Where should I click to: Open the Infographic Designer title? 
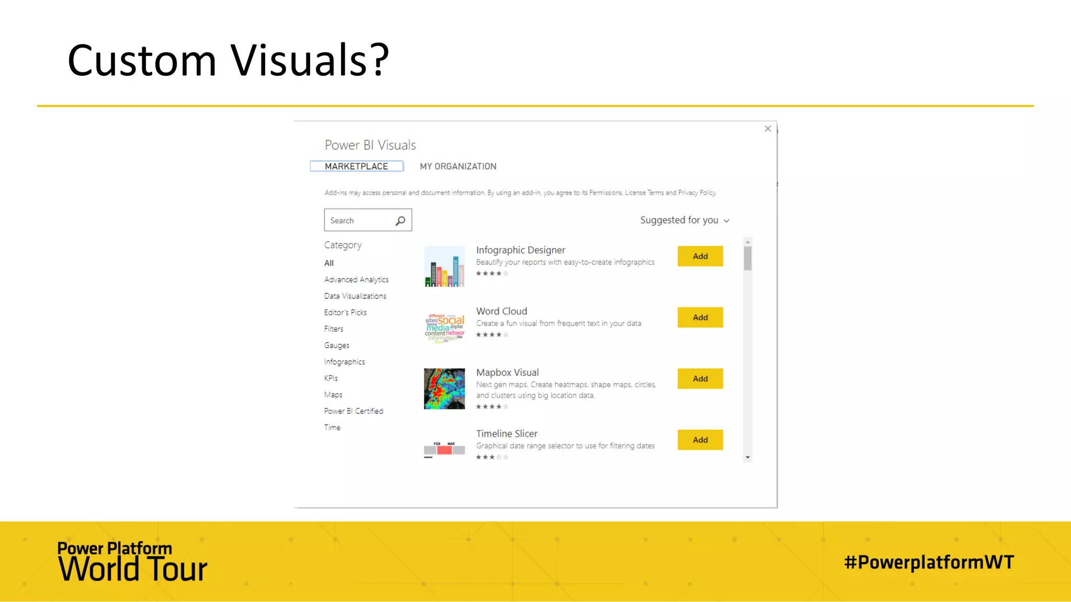tap(520, 250)
